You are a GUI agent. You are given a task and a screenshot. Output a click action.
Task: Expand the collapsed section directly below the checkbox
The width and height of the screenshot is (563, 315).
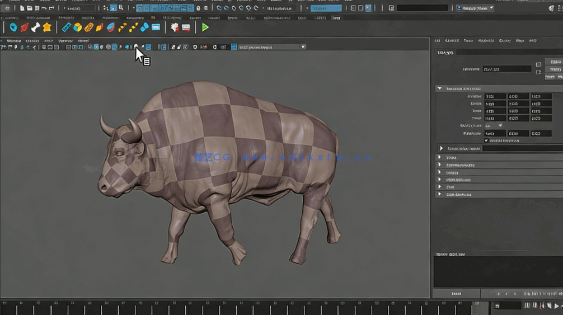point(441,148)
